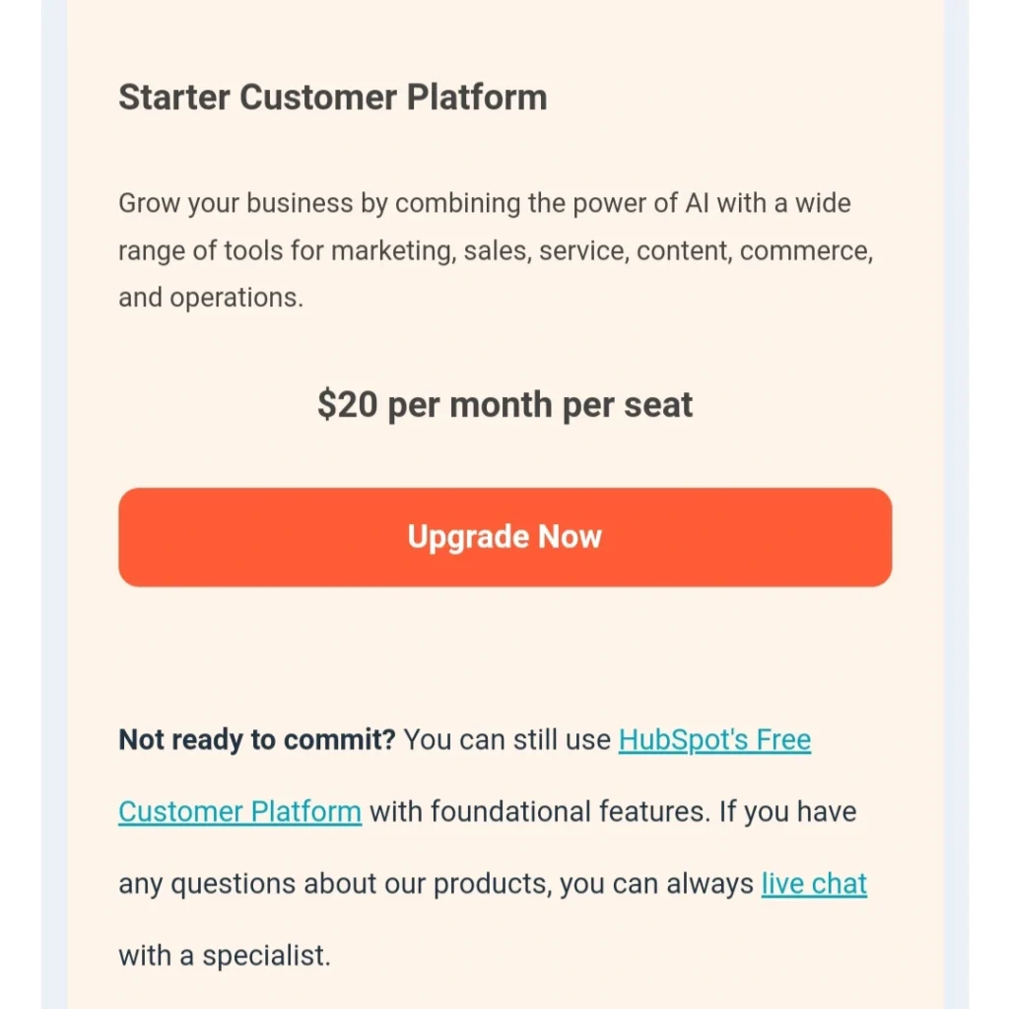Click the light blue right margin strip
1009x1009 pixels.
point(956,504)
